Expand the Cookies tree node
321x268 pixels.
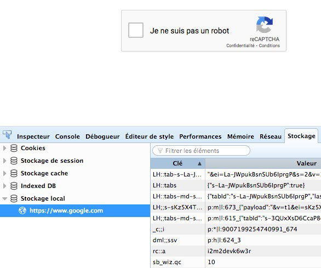coord(4,148)
